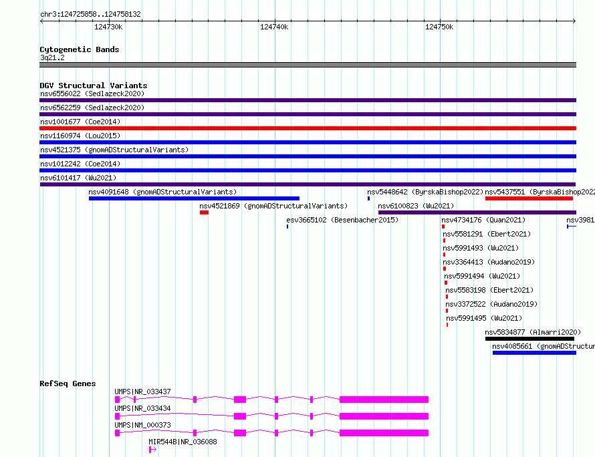This screenshot has height=457, width=595.
Task: Click the right arrow end of the ruler
Action: point(574,21)
